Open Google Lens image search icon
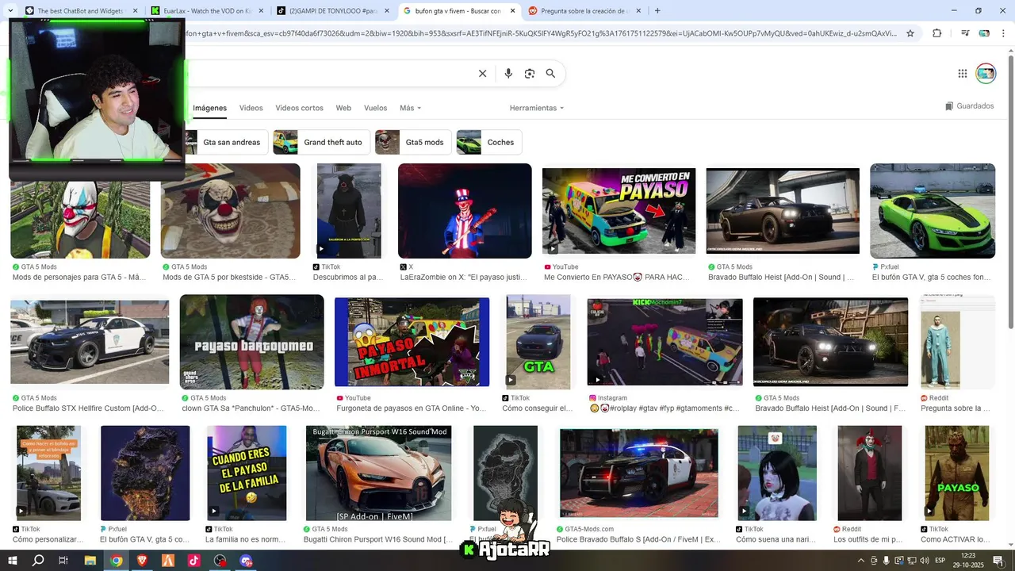This screenshot has width=1015, height=571. tap(530, 74)
